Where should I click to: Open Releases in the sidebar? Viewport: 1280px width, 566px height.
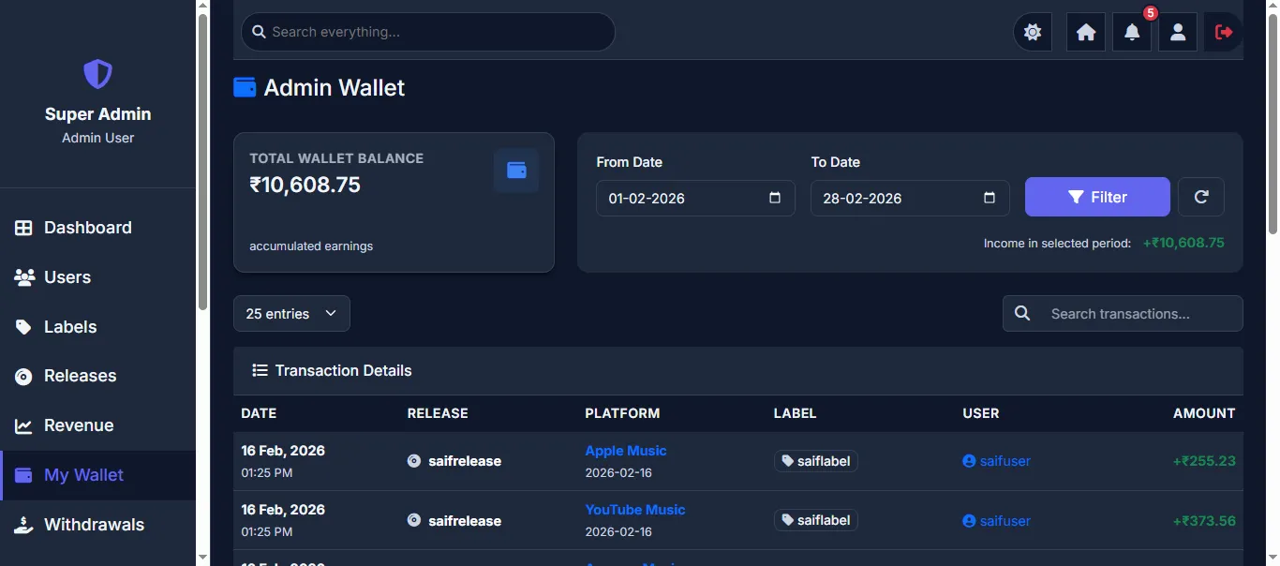[97, 376]
